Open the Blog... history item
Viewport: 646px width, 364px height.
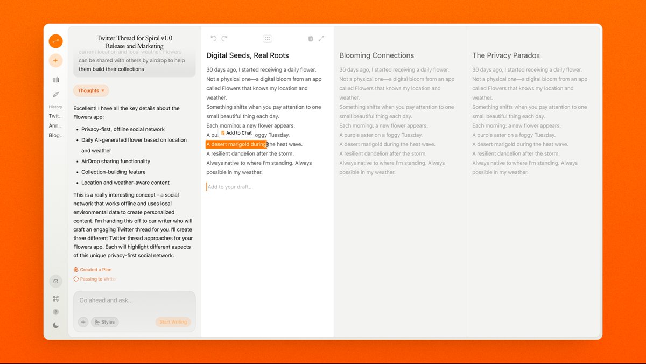click(55, 135)
